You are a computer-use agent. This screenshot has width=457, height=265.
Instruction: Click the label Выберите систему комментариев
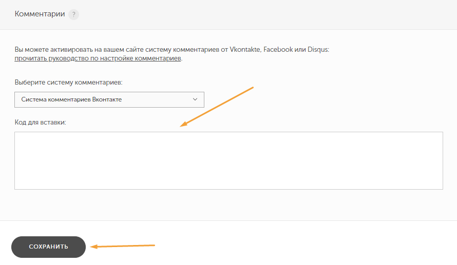68,83
